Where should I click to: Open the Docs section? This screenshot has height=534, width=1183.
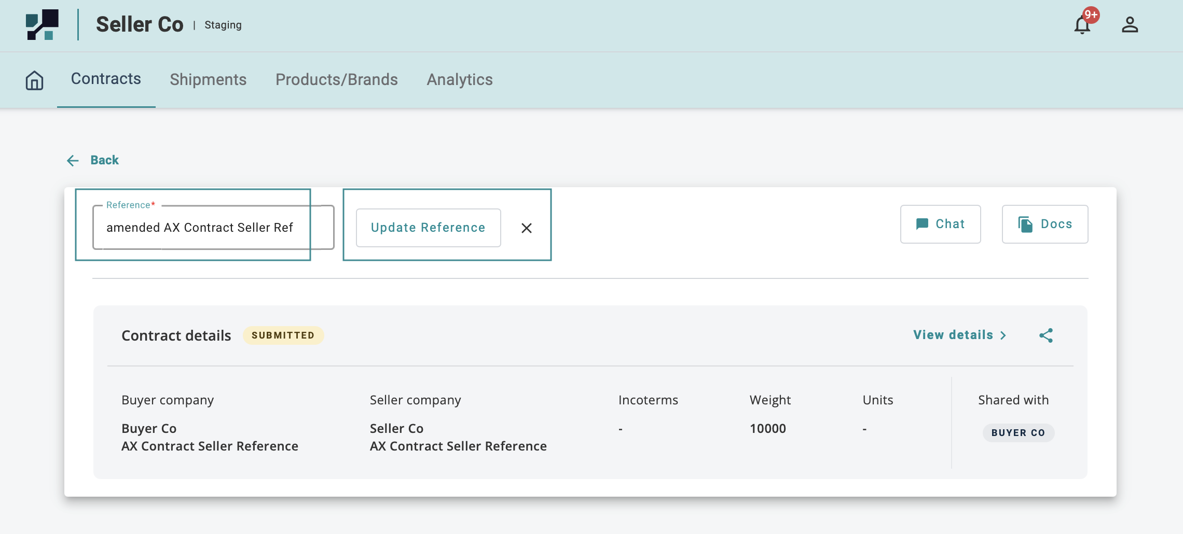click(1044, 224)
